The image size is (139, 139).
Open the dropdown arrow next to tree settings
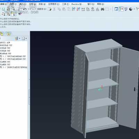point(19,38)
